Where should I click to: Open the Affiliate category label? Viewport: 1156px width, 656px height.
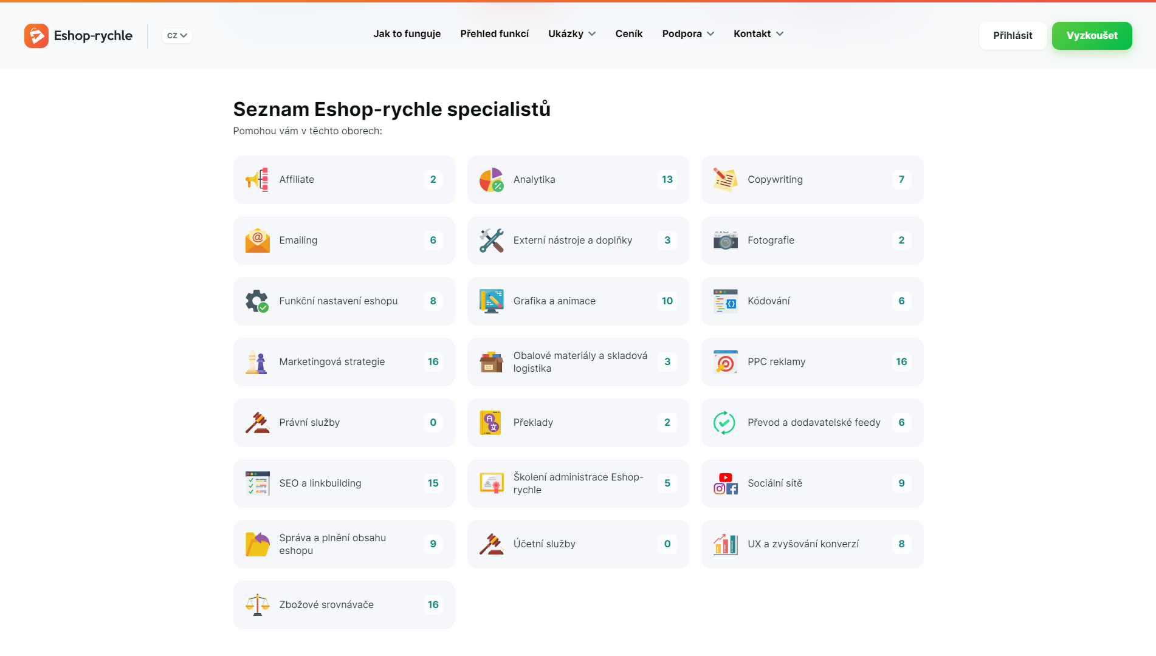pyautogui.click(x=297, y=180)
